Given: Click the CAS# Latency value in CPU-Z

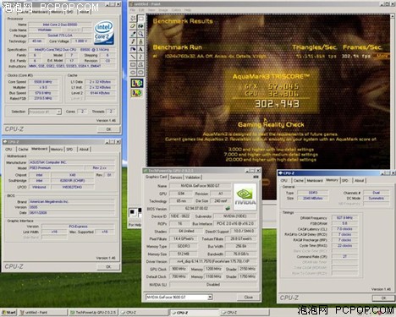Looking at the screenshot, I should point(344,229).
